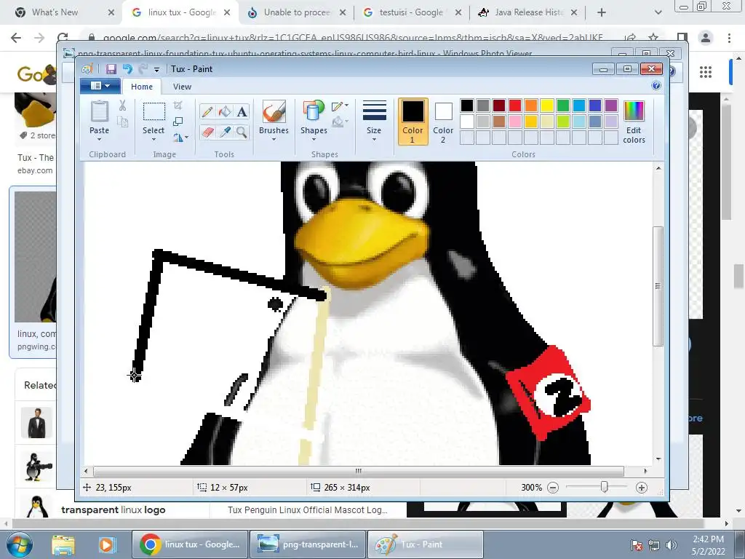This screenshot has width=745, height=559.
Task: Click the linux tux Chrome taskbar button
Action: pyautogui.click(x=190, y=544)
